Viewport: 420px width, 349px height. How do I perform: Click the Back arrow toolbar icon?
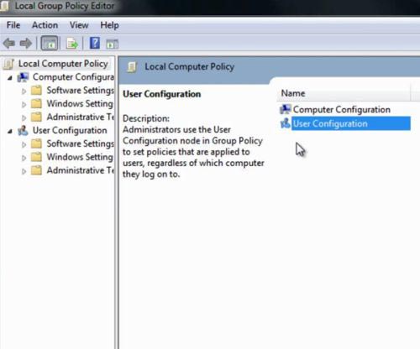(x=9, y=44)
